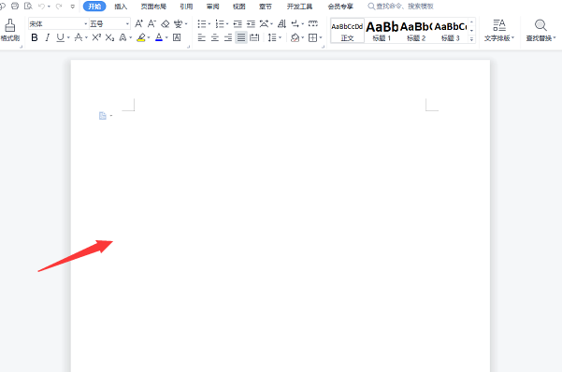Switch to the 审阅 Review tab
Image resolution: width=562 pixels, height=372 pixels.
213,7
